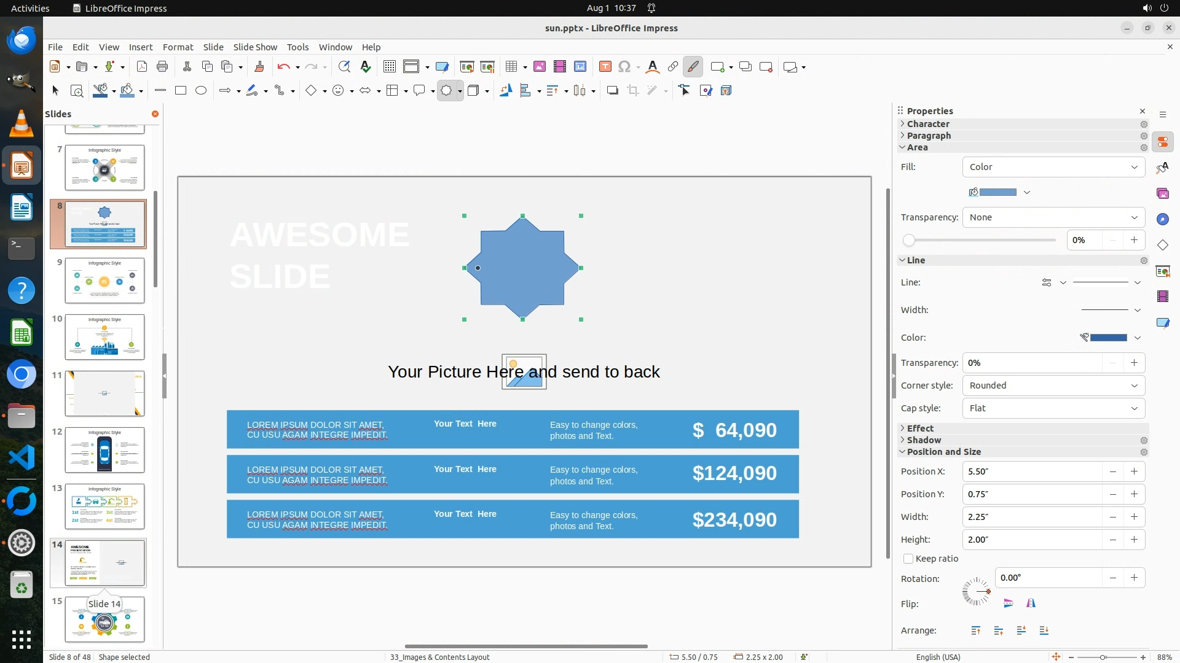The height and width of the screenshot is (663, 1180).
Task: Click the Toggle Point Edit Mode icon
Action: 684,91
